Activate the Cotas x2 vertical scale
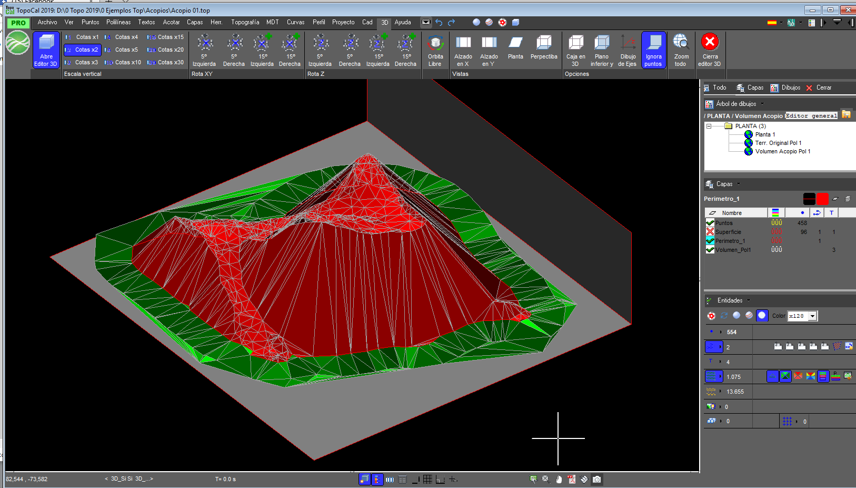The image size is (856, 488). (x=82, y=50)
